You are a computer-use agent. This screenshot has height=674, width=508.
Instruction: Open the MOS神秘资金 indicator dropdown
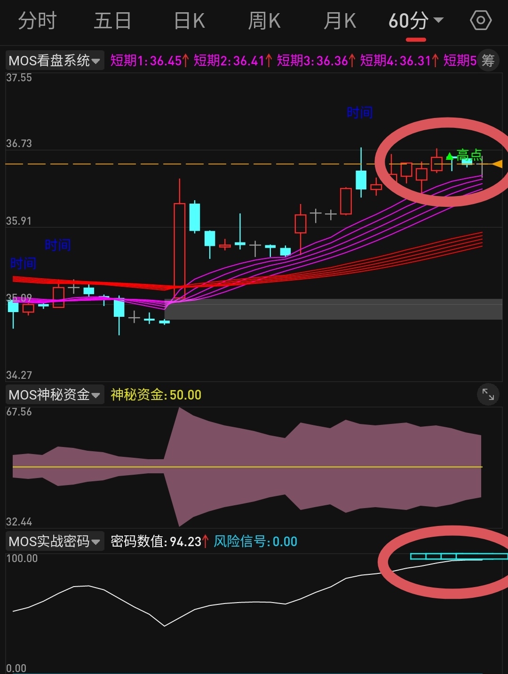pos(55,395)
